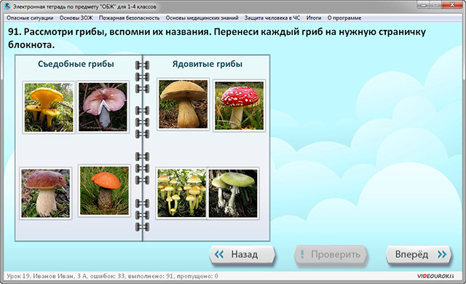Open the Основы медицинских знаний menu
Image resolution: width=466 pixels, height=284 pixels.
point(202,17)
